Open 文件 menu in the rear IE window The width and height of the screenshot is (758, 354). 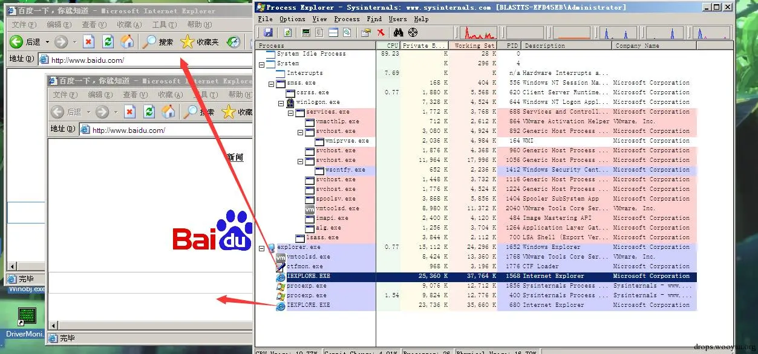(x=23, y=25)
